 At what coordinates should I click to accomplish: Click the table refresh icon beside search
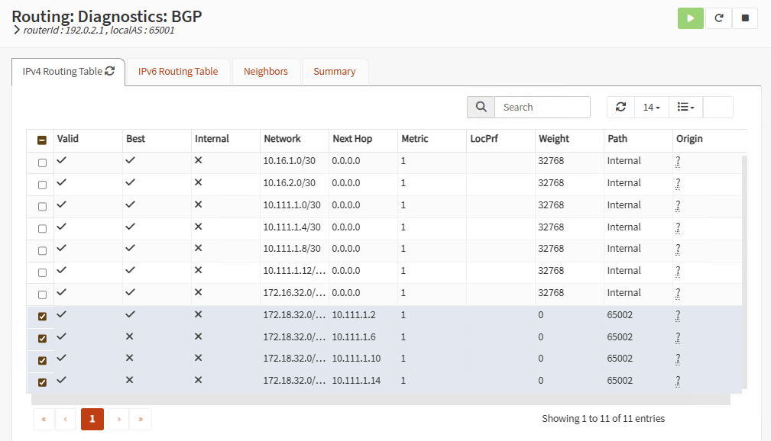(620, 108)
